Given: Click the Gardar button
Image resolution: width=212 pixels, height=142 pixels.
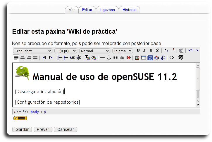Looking at the screenshot, I should 22,129.
